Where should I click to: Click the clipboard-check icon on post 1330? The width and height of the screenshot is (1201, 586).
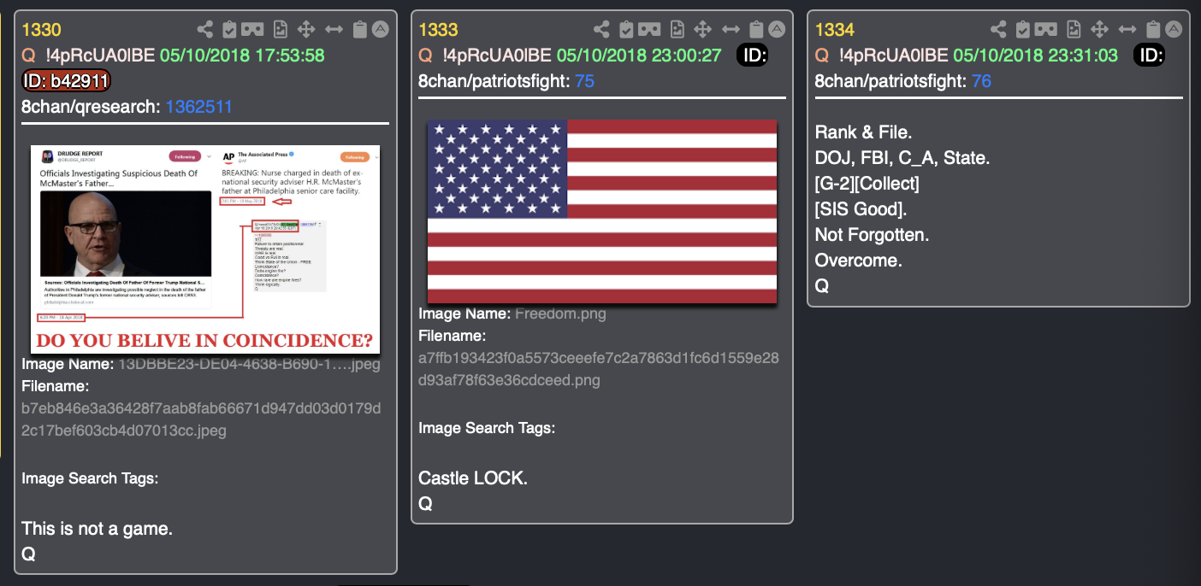(229, 29)
